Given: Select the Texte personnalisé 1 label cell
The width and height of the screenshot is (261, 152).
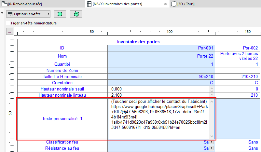Looking at the screenshot, I should click(x=62, y=118).
